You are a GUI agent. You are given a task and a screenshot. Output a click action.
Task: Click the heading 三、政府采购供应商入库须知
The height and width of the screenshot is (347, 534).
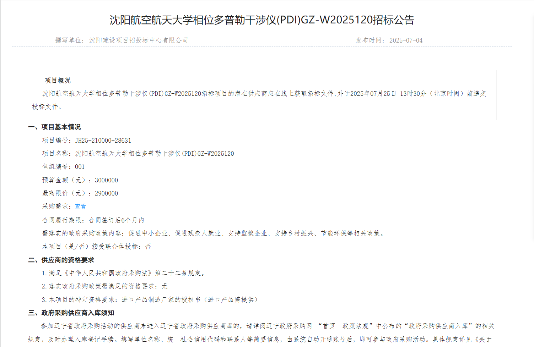[71, 313]
